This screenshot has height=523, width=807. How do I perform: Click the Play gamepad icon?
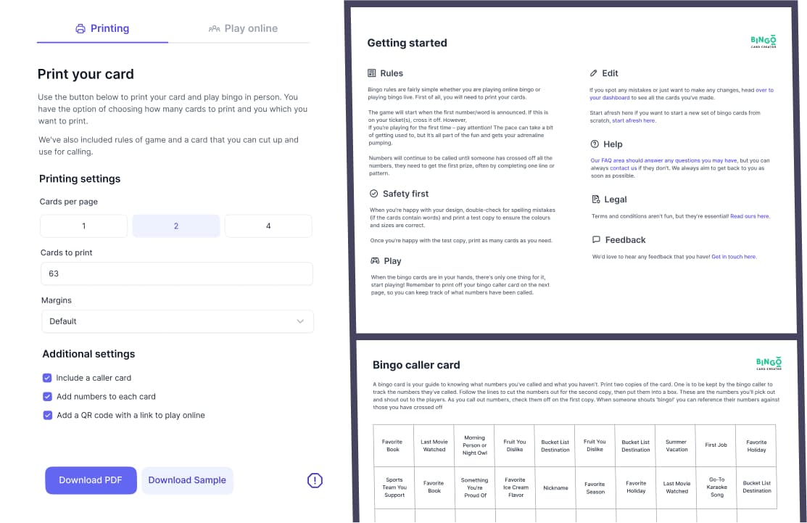pyautogui.click(x=374, y=260)
